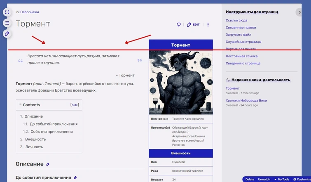The width and height of the screenshot is (311, 182).
Task: Click the Delete toolbar button
Action: [x=250, y=179]
